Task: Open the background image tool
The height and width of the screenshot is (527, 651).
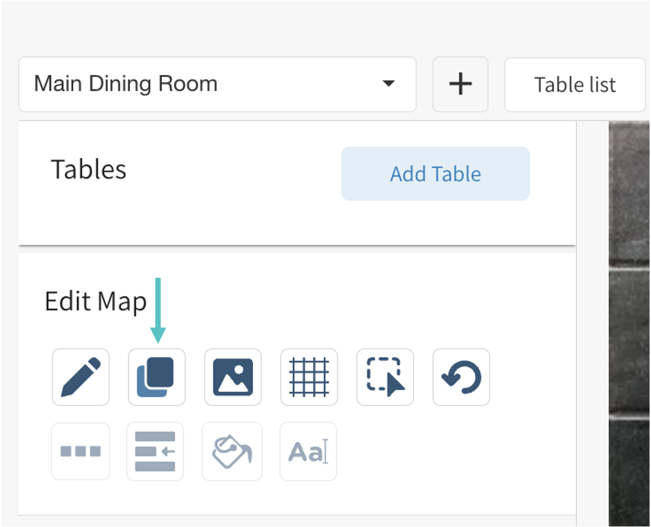Action: click(x=233, y=377)
